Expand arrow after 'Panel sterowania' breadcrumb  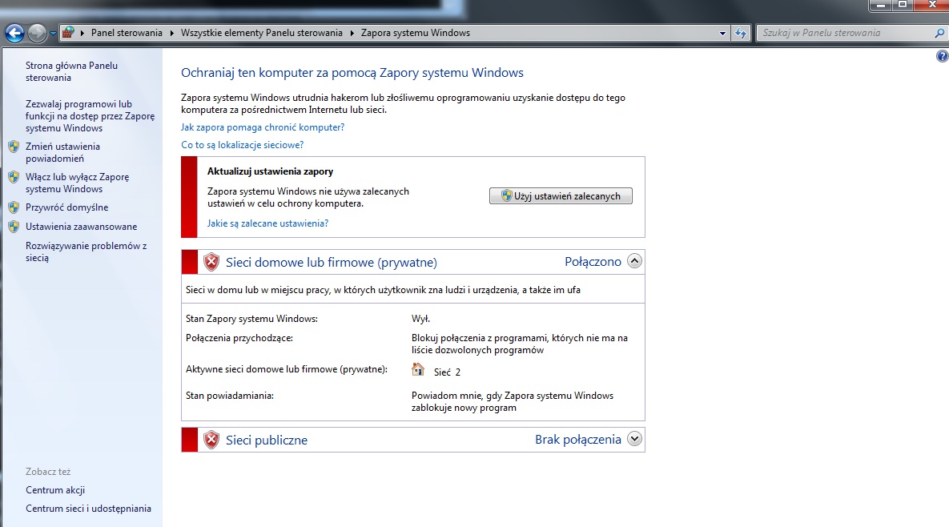coord(172,33)
